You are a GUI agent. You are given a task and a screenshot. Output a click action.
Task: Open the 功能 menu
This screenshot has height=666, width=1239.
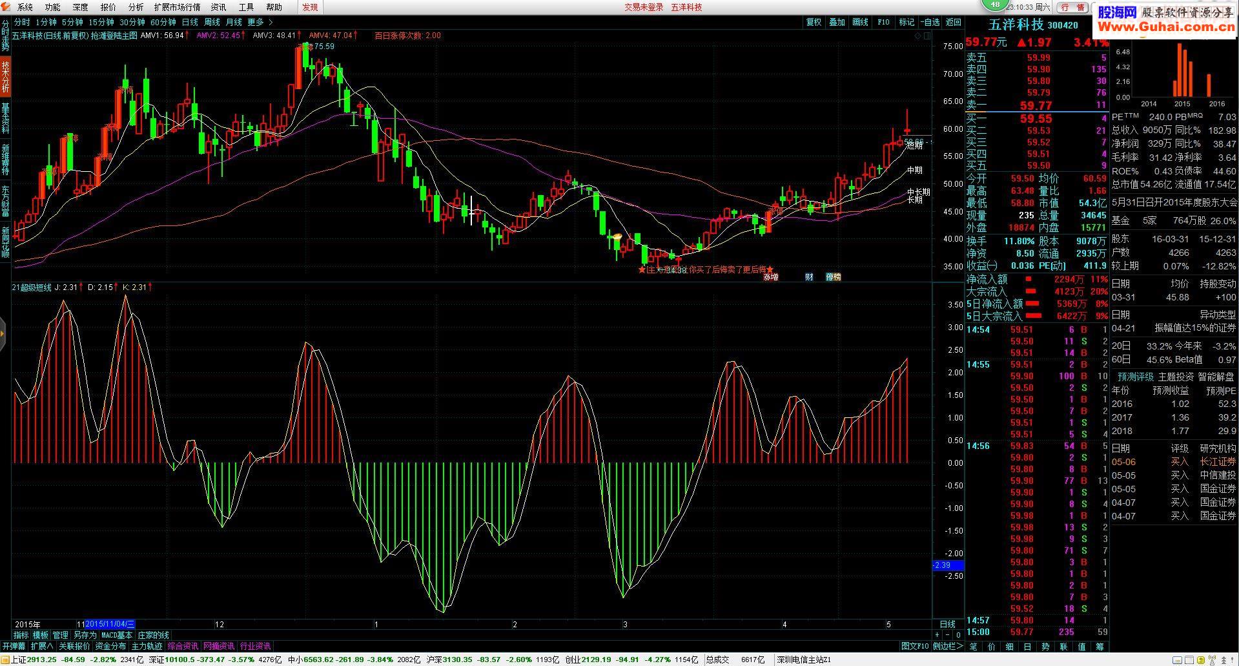[x=52, y=7]
